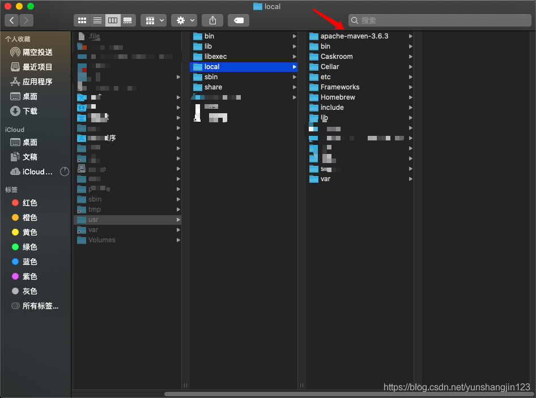The height and width of the screenshot is (398, 536).
Task: Select the usr folder in first column
Action: pyautogui.click(x=127, y=220)
